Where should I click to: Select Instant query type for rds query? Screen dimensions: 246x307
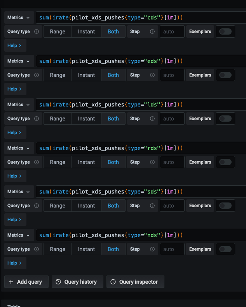[x=86, y=162]
